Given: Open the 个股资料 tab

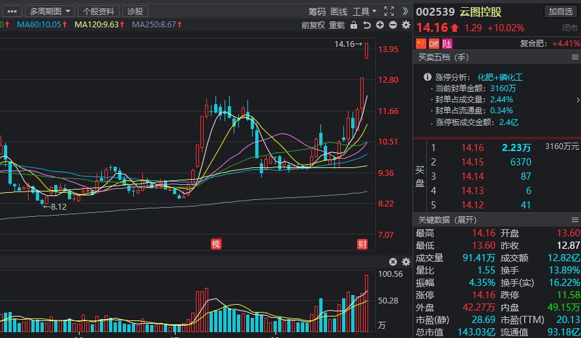Looking at the screenshot, I should pyautogui.click(x=99, y=11).
